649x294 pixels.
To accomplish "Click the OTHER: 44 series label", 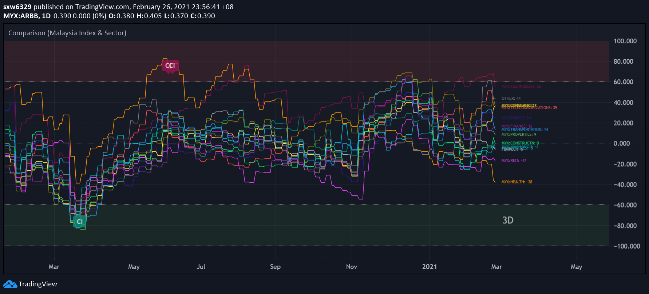I will pyautogui.click(x=511, y=98).
